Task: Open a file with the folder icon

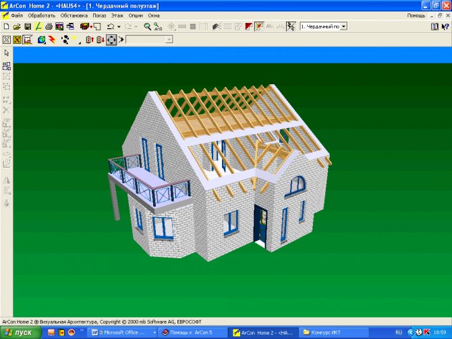Action: 16,26
